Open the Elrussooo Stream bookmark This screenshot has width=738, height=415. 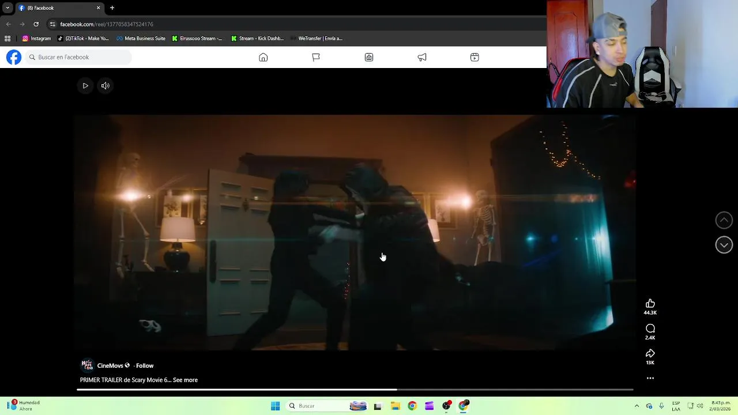point(197,39)
